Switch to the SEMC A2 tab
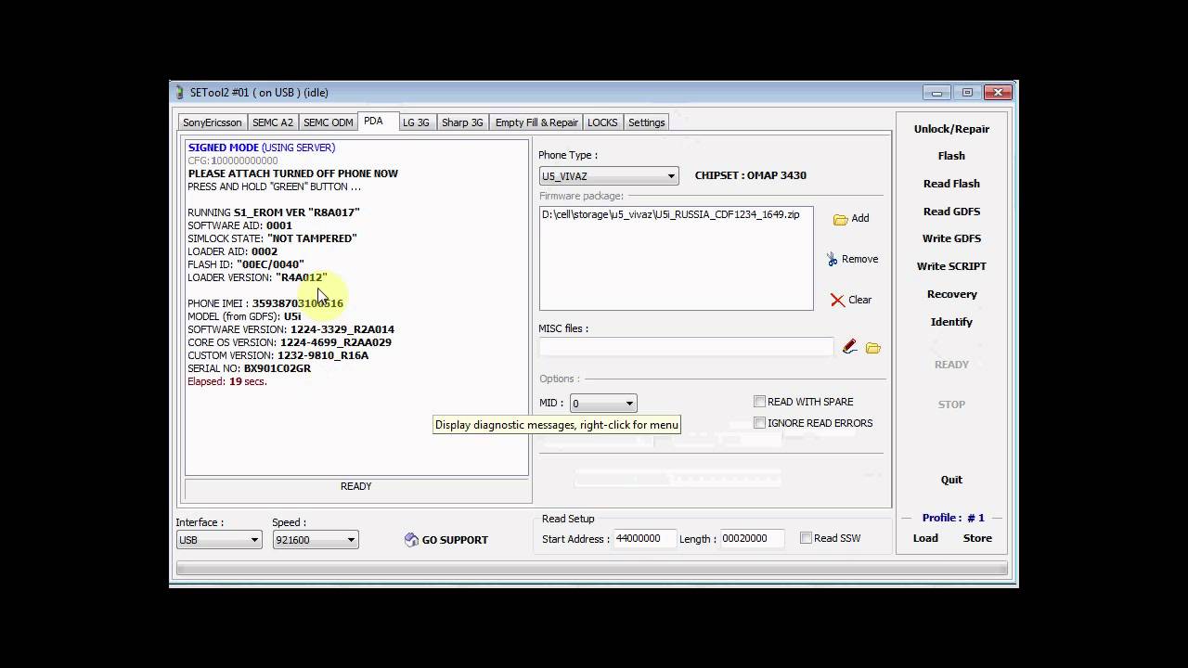 (273, 122)
